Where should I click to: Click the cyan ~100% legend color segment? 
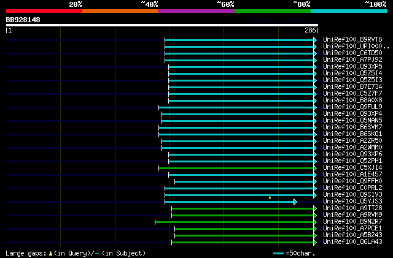(349, 11)
